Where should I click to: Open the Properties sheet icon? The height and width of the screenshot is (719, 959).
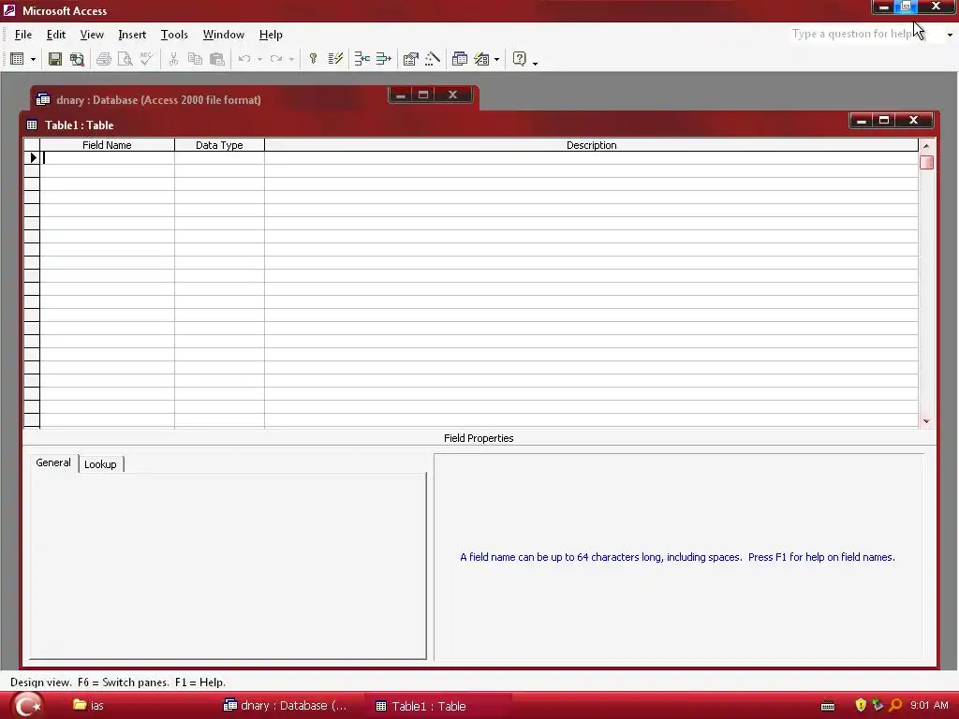coord(410,59)
